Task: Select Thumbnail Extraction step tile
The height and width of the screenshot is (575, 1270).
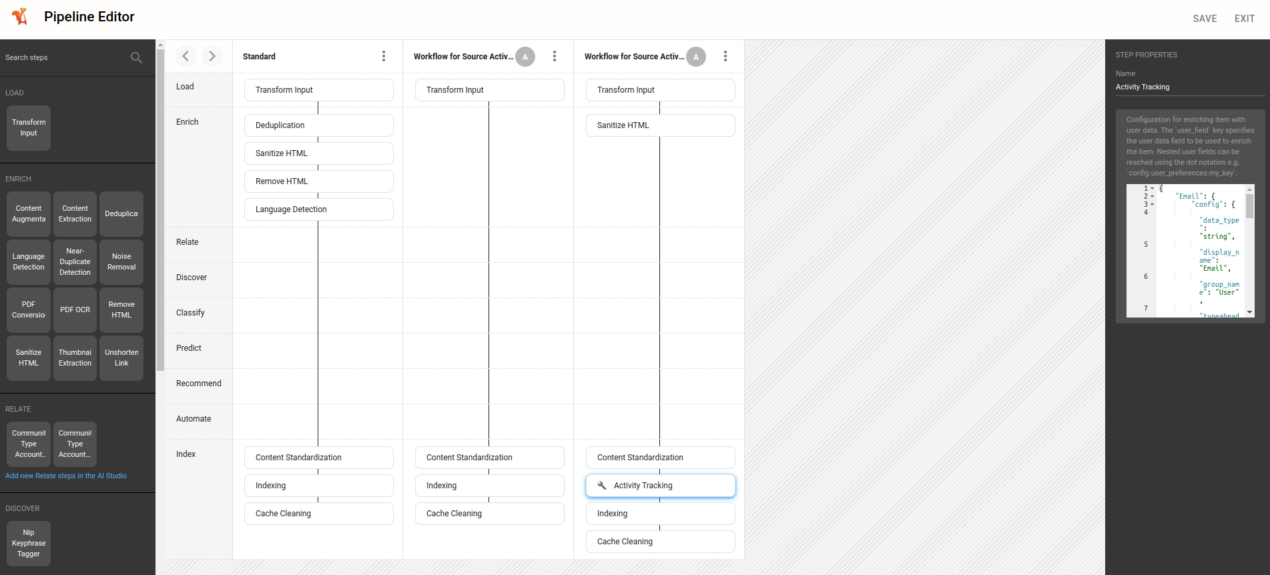Action: 75,358
